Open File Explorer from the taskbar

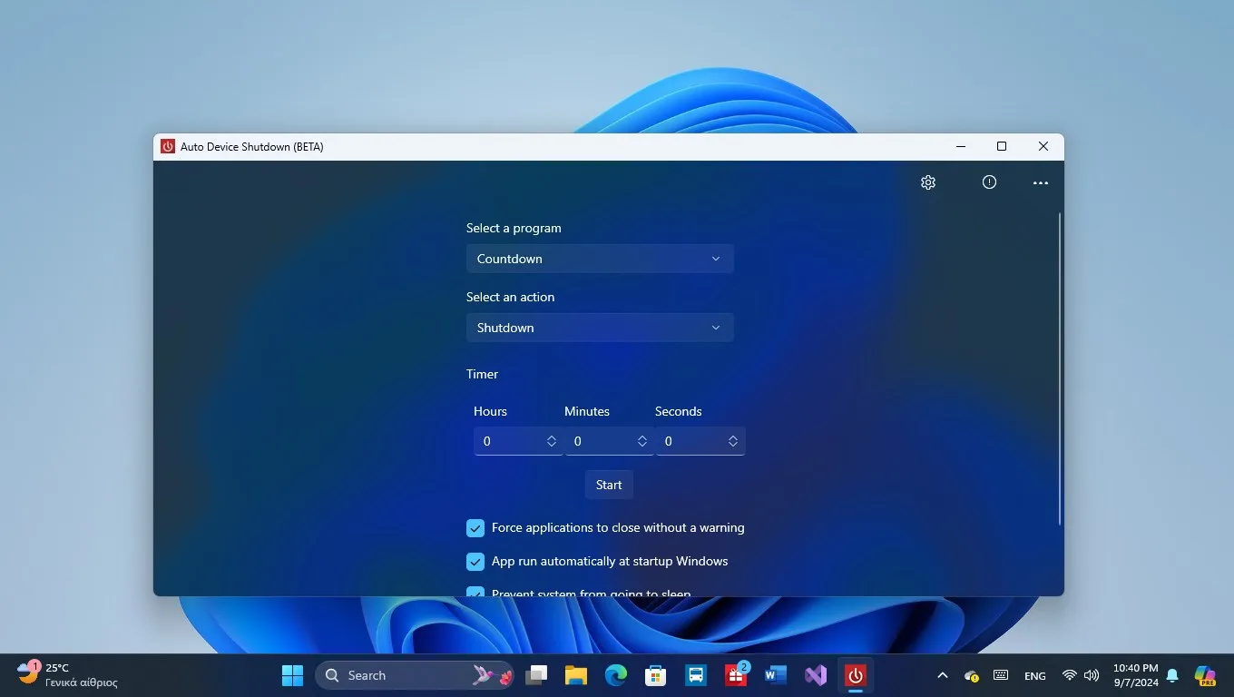pos(576,675)
